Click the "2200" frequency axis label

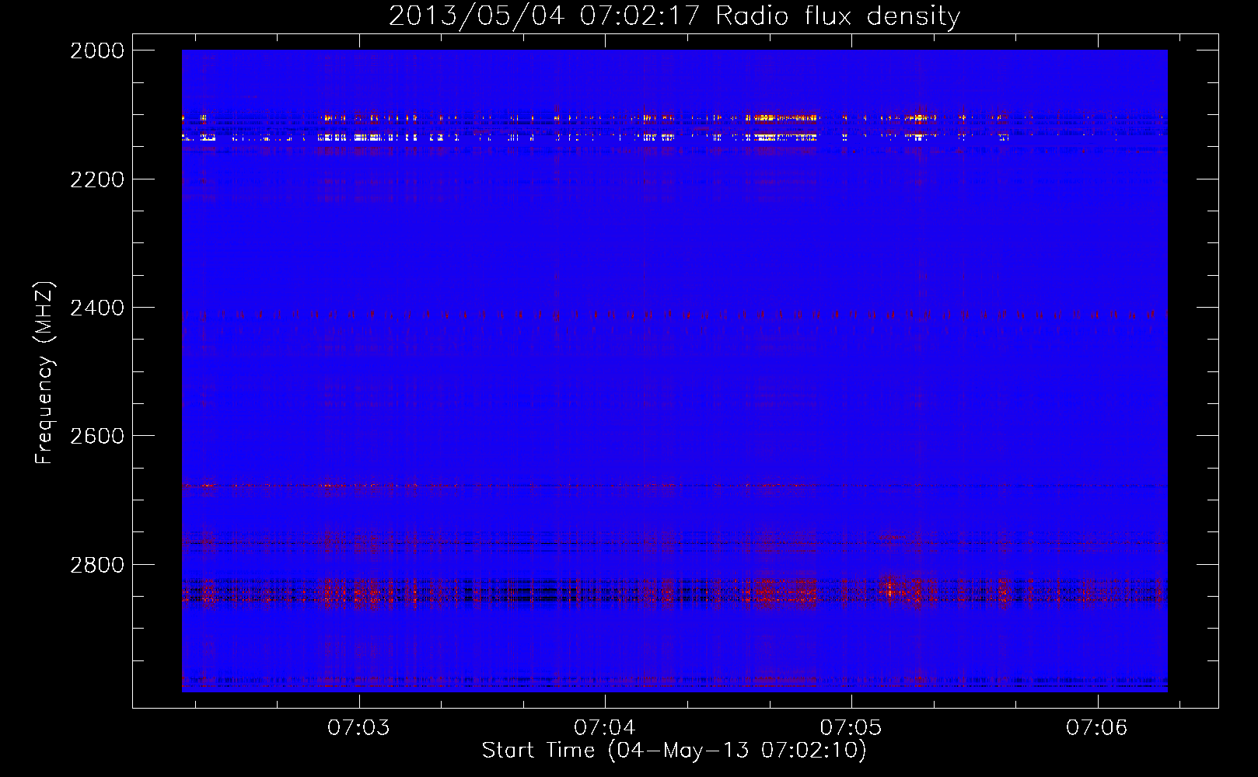[x=97, y=179]
